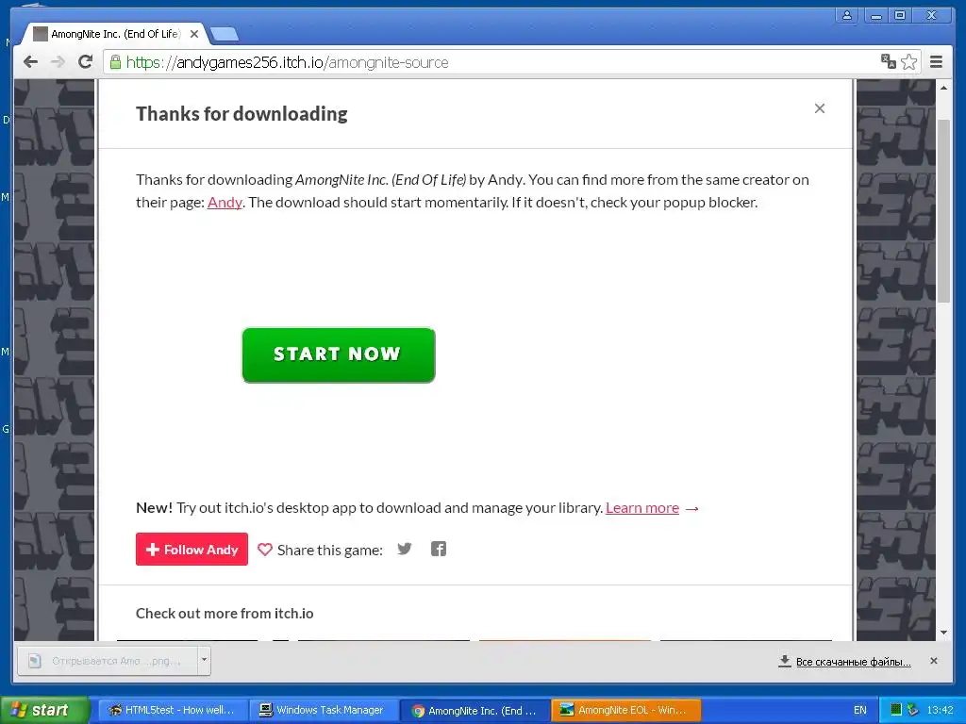Click the Thanks for downloading heading
This screenshot has height=724, width=966.
(241, 114)
